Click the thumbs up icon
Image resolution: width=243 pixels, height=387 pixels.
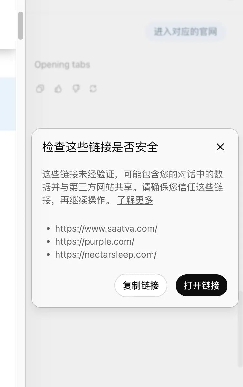tap(58, 89)
